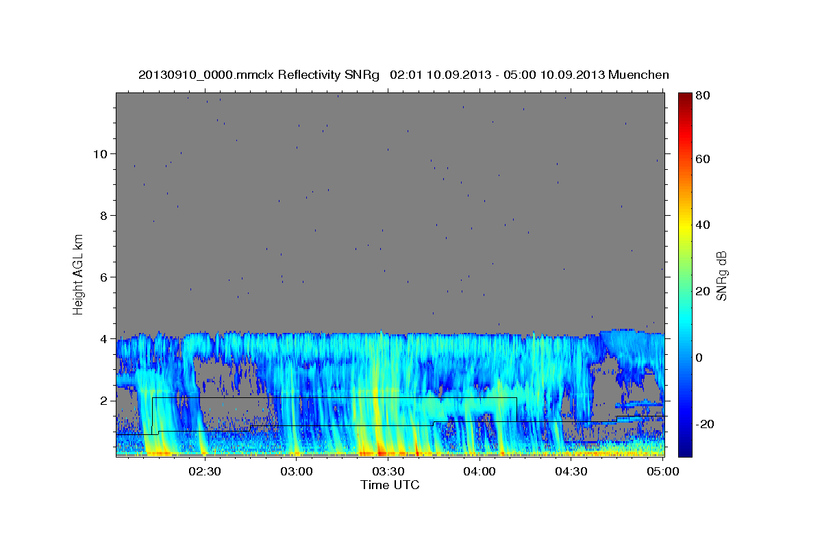The image size is (822, 548).
Task: Click the 05:00 time tick label
Action: [663, 472]
